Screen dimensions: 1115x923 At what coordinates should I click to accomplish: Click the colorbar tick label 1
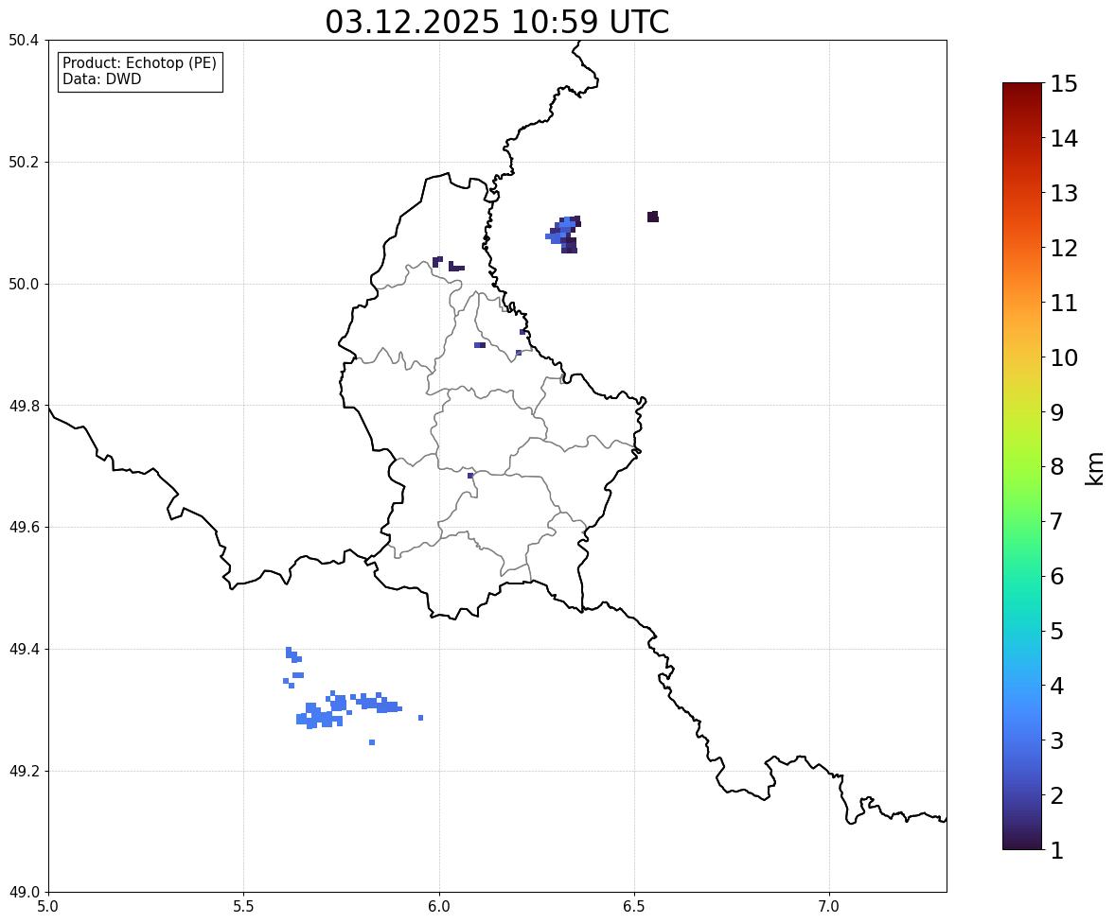click(1057, 850)
